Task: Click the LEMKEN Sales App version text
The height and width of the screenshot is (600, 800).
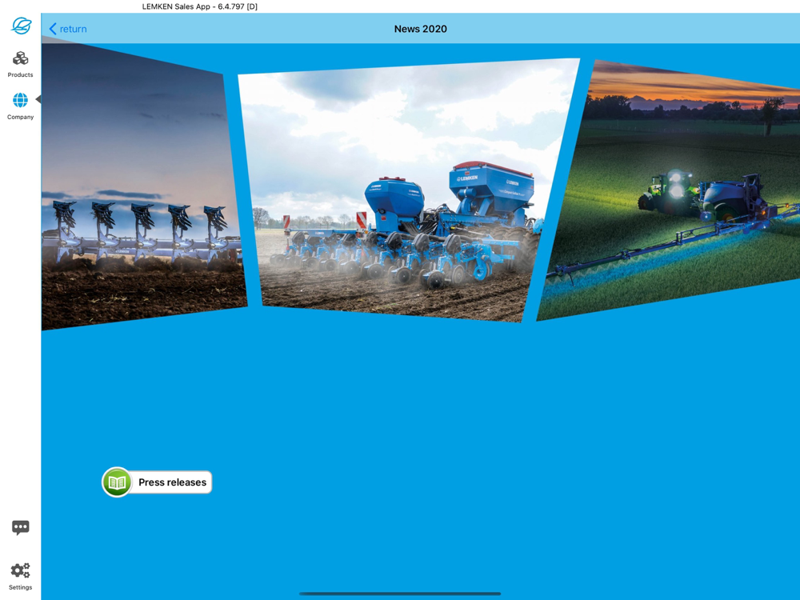Action: pos(199,6)
